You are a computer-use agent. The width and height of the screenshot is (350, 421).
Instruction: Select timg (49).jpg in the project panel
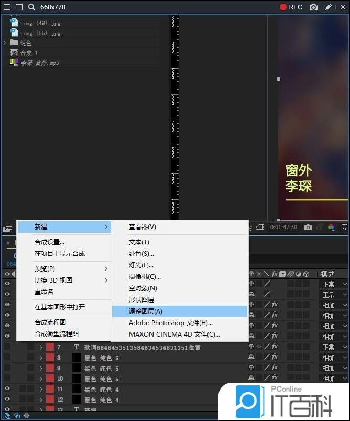(x=40, y=23)
